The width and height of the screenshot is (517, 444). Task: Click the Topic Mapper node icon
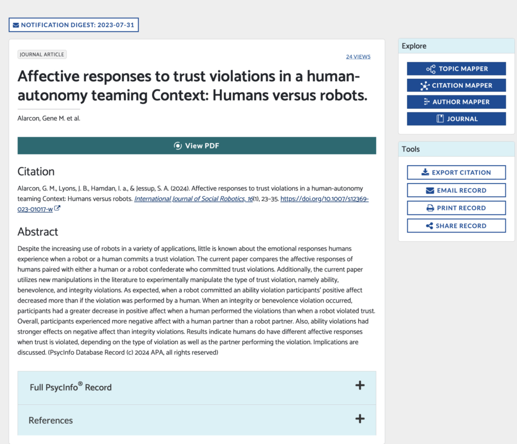click(x=431, y=69)
